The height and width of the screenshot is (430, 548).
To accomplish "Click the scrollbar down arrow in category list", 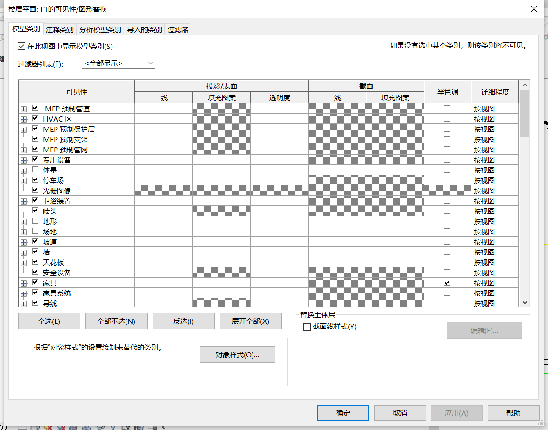I will 525,303.
